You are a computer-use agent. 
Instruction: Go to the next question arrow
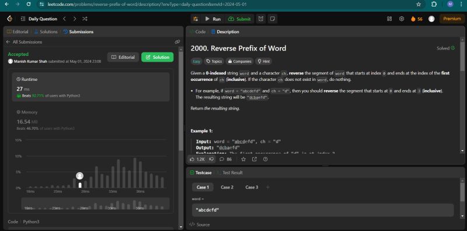pos(75,19)
